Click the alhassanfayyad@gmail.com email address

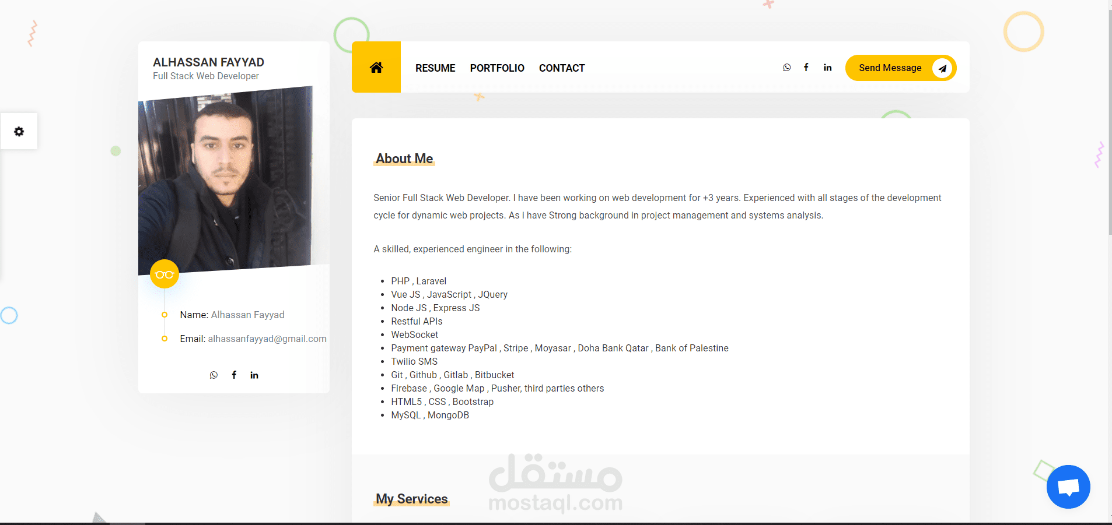(x=267, y=339)
